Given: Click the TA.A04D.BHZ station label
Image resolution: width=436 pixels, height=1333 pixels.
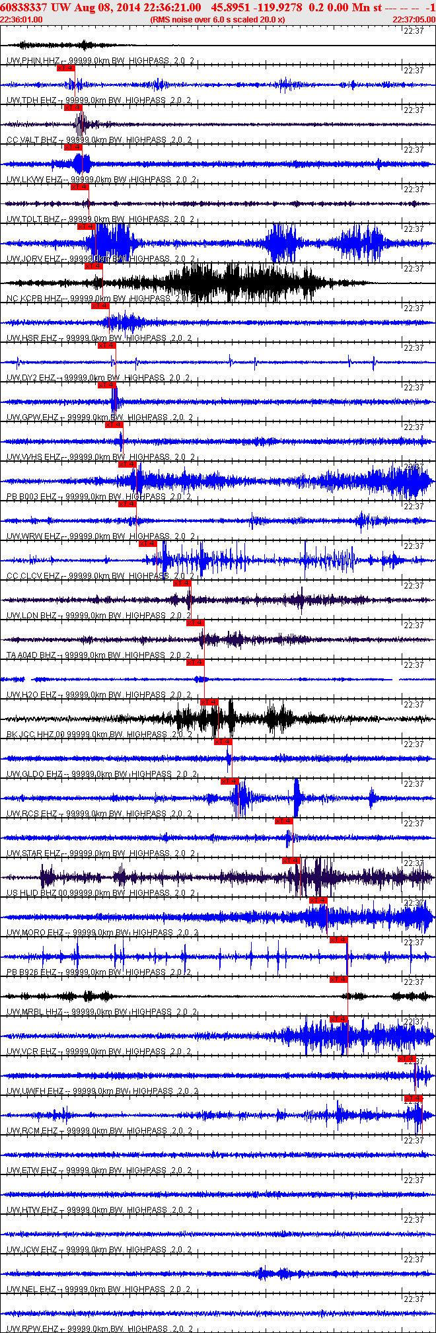Looking at the screenshot, I should tap(32, 655).
